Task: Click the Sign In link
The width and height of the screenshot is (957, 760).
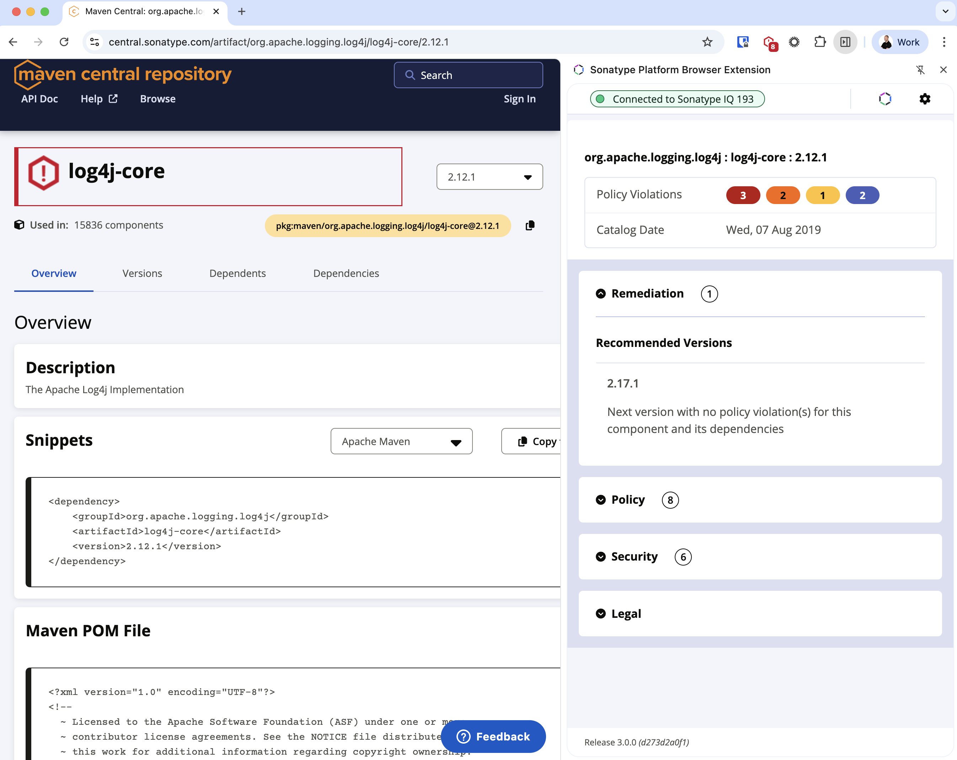Action: pos(519,99)
